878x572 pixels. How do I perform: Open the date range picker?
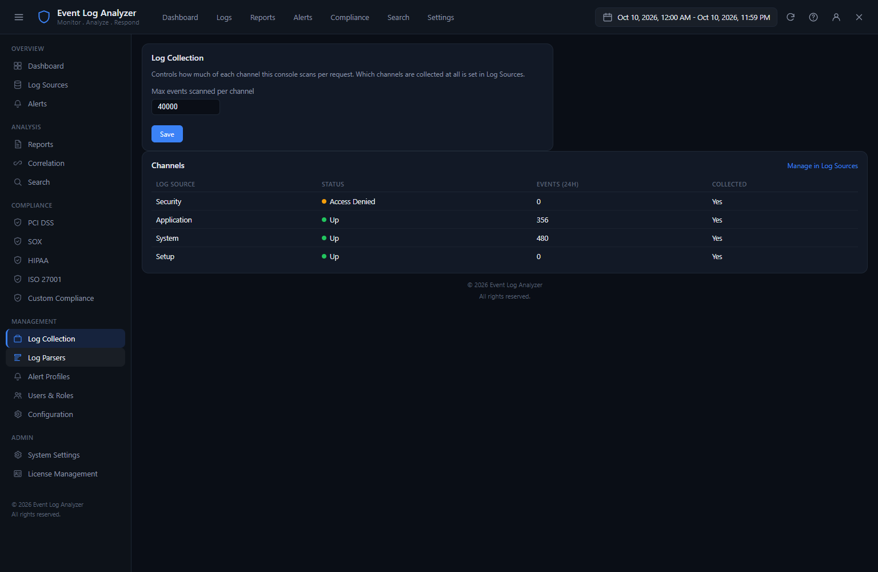(686, 17)
